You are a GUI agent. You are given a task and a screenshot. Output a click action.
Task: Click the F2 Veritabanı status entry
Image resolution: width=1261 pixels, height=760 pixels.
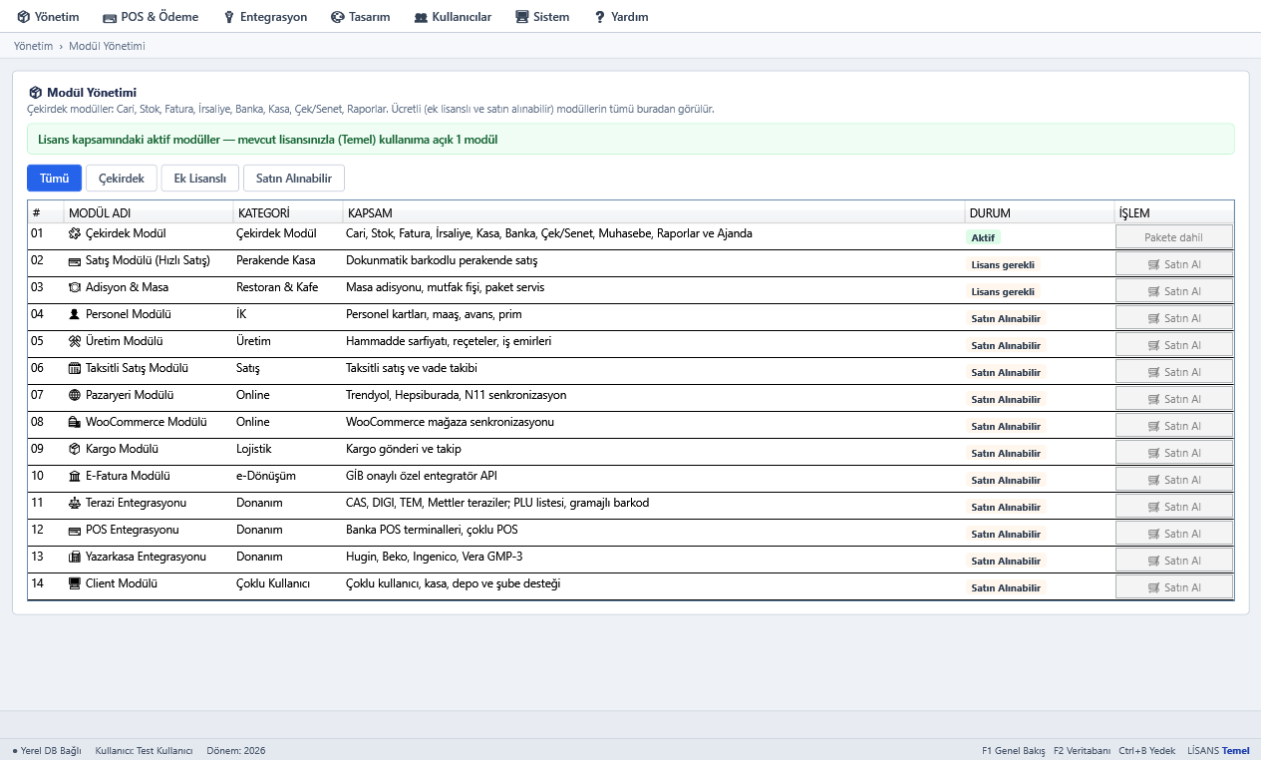tap(1082, 750)
